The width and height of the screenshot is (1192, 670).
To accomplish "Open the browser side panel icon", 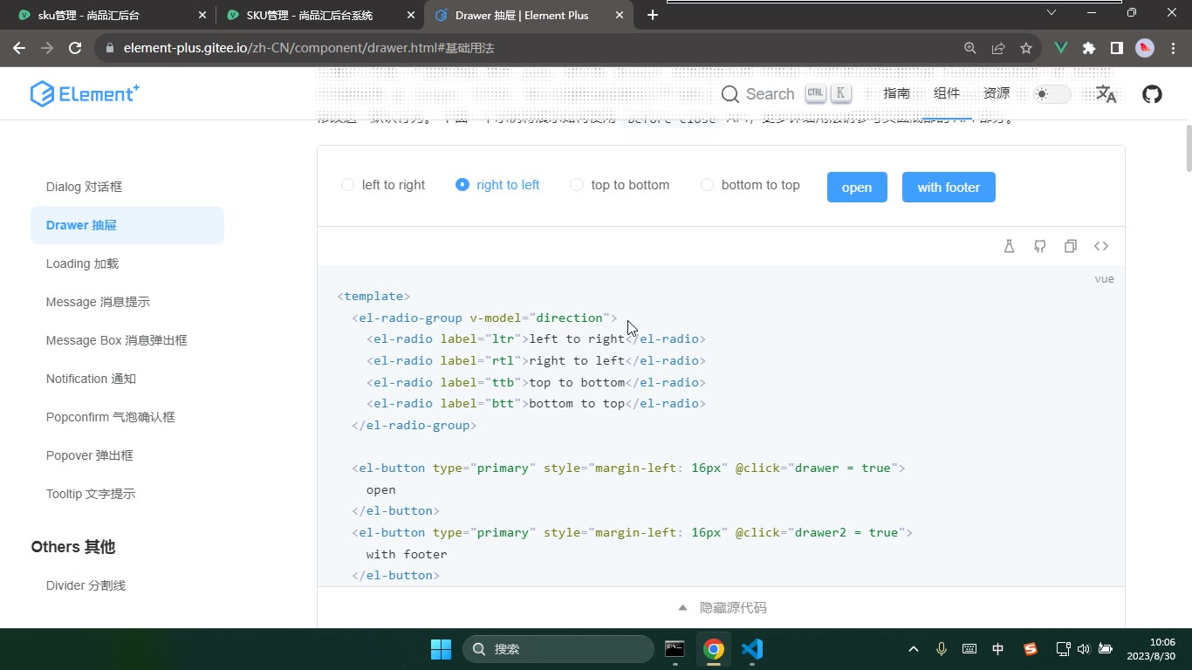I will (1117, 48).
